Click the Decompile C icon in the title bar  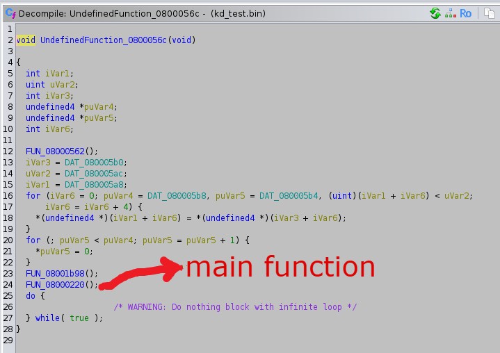tap(10, 13)
